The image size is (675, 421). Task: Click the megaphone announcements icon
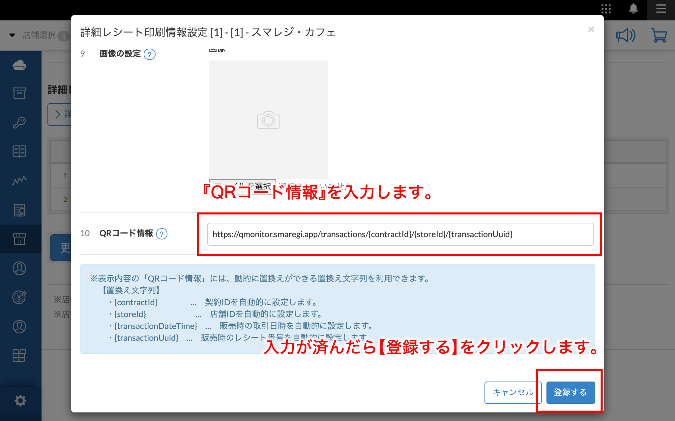tap(626, 35)
